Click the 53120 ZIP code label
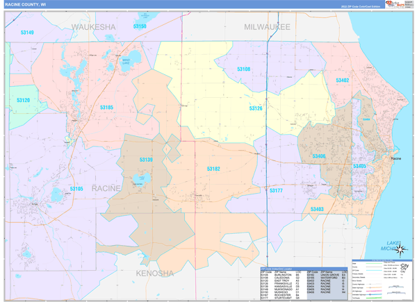This screenshot has height=302, width=417. click(24, 100)
